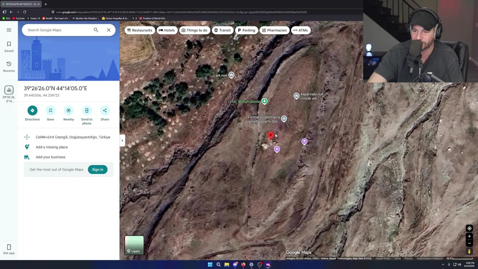478x269 pixels.
Task: Select the ark noe landmark marker
Action: click(x=231, y=75)
